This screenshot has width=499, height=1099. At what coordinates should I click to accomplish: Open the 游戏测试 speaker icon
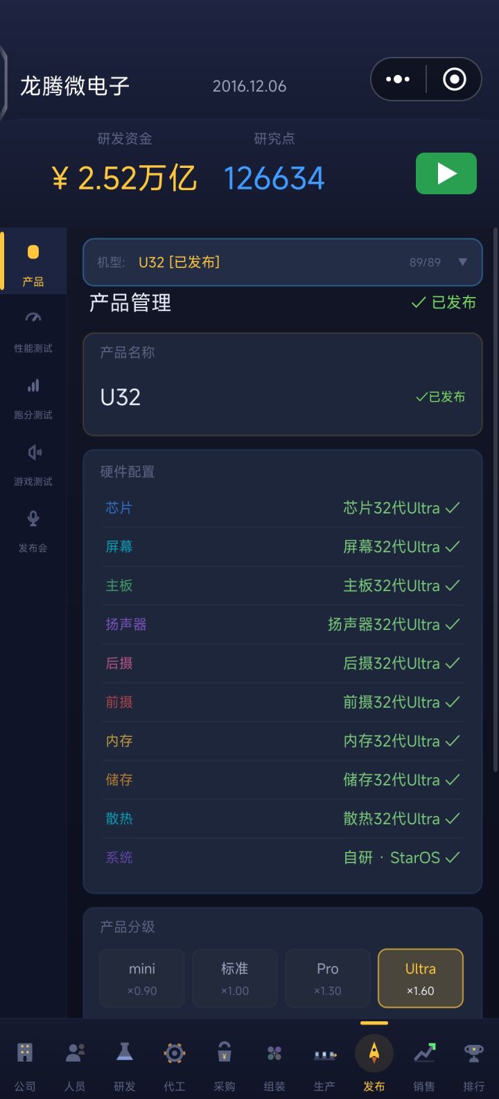coord(34,452)
